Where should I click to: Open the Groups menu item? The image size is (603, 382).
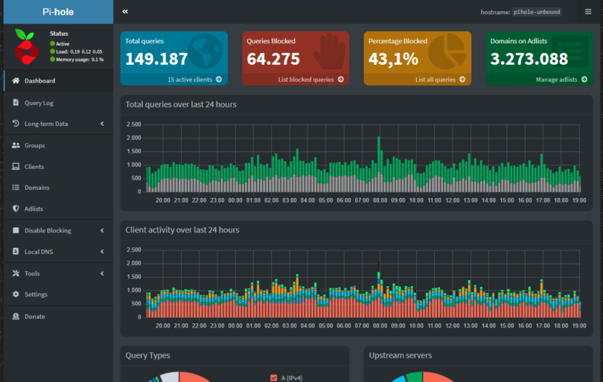[x=59, y=145]
